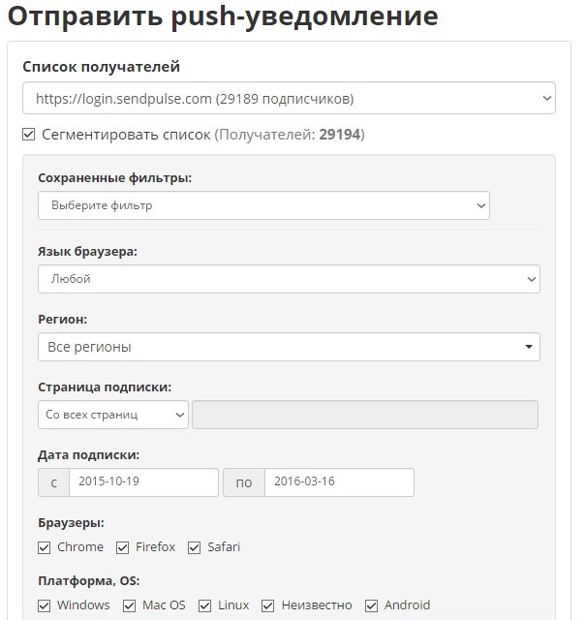Toggle the Linux platform checkbox
Screen dimensions: 585x620
tap(205, 605)
